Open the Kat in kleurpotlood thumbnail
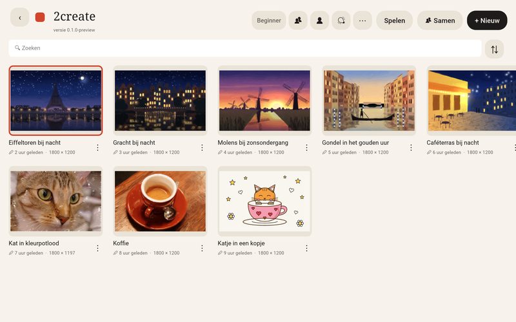Image resolution: width=516 pixels, height=322 pixels. 55,201
